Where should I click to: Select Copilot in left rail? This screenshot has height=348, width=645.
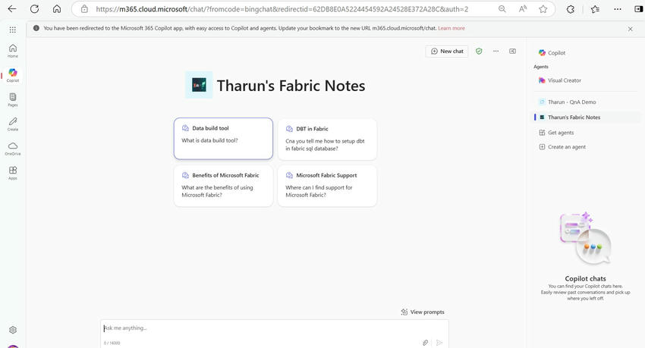pyautogui.click(x=13, y=75)
